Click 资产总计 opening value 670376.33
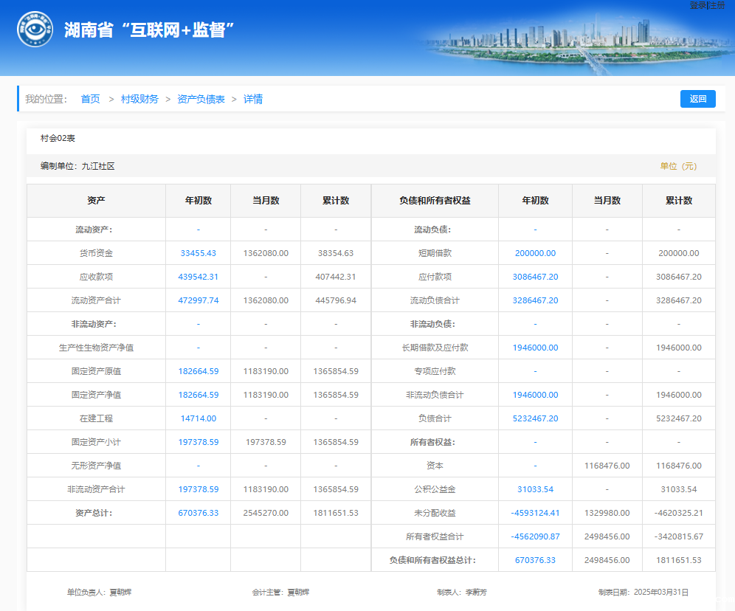The height and width of the screenshot is (611, 735). coord(198,513)
